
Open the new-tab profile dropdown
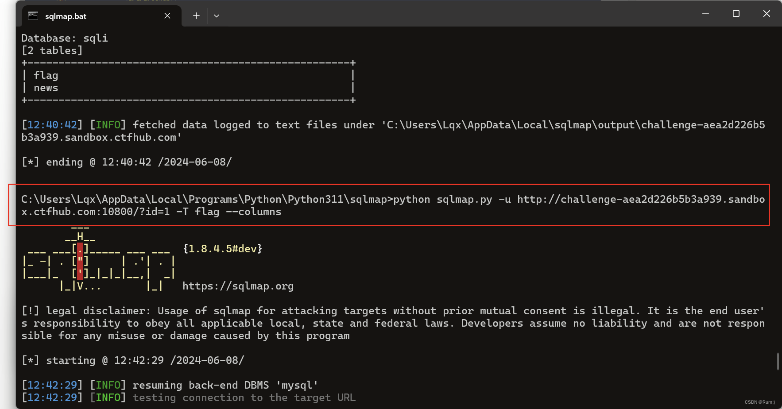pyautogui.click(x=217, y=16)
